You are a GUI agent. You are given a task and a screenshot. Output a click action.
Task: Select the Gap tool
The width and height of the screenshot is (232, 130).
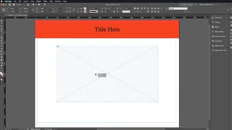point(1,26)
